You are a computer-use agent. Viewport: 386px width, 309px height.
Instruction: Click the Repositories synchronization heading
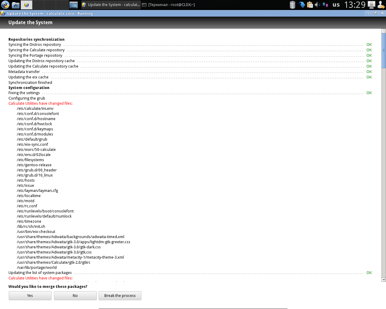[36, 40]
